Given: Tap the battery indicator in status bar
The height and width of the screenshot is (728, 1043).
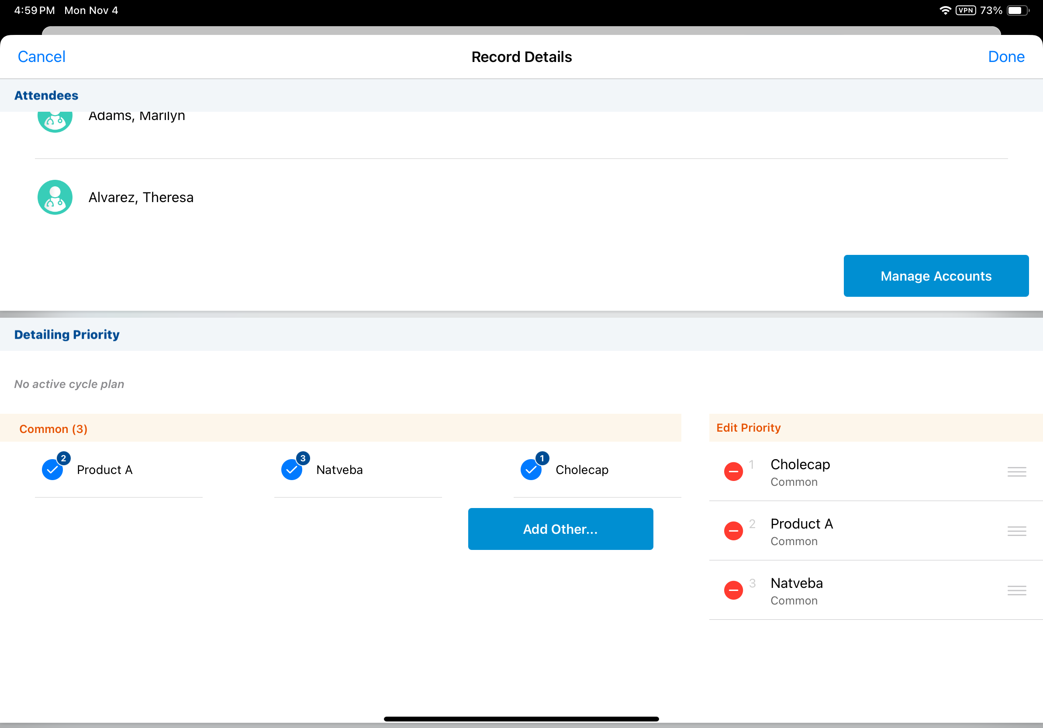Looking at the screenshot, I should coord(1018,10).
